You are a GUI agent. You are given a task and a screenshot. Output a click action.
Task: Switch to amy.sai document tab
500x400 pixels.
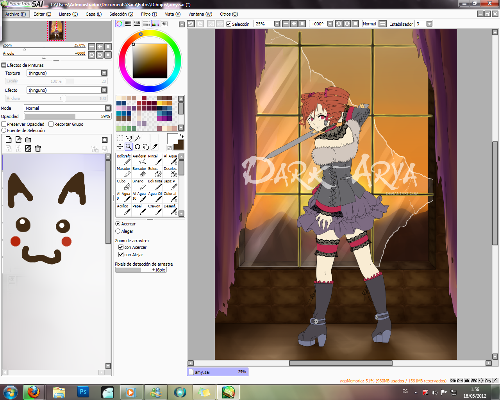click(218, 372)
